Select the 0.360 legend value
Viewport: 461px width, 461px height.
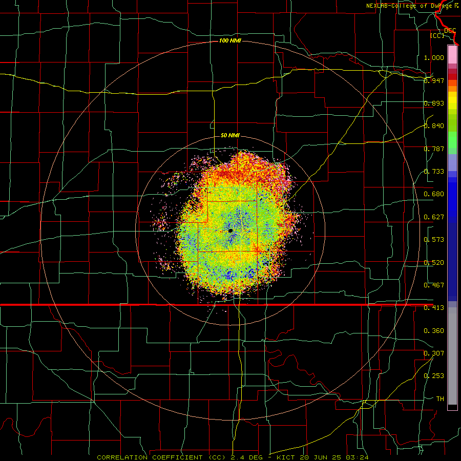point(434,331)
